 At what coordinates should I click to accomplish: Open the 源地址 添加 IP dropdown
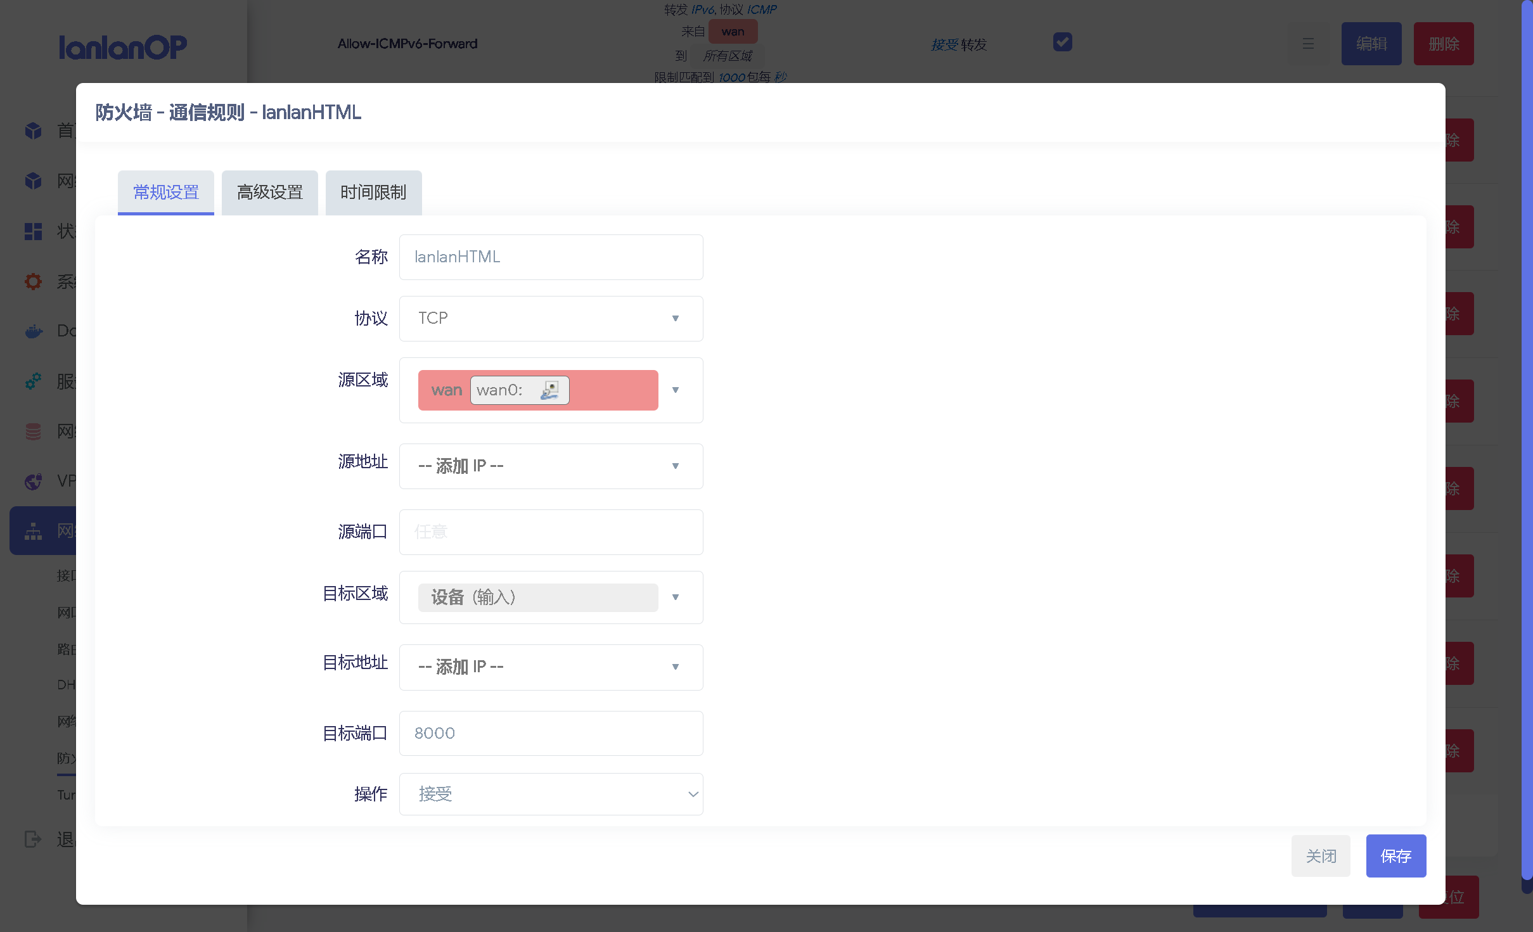[551, 466]
